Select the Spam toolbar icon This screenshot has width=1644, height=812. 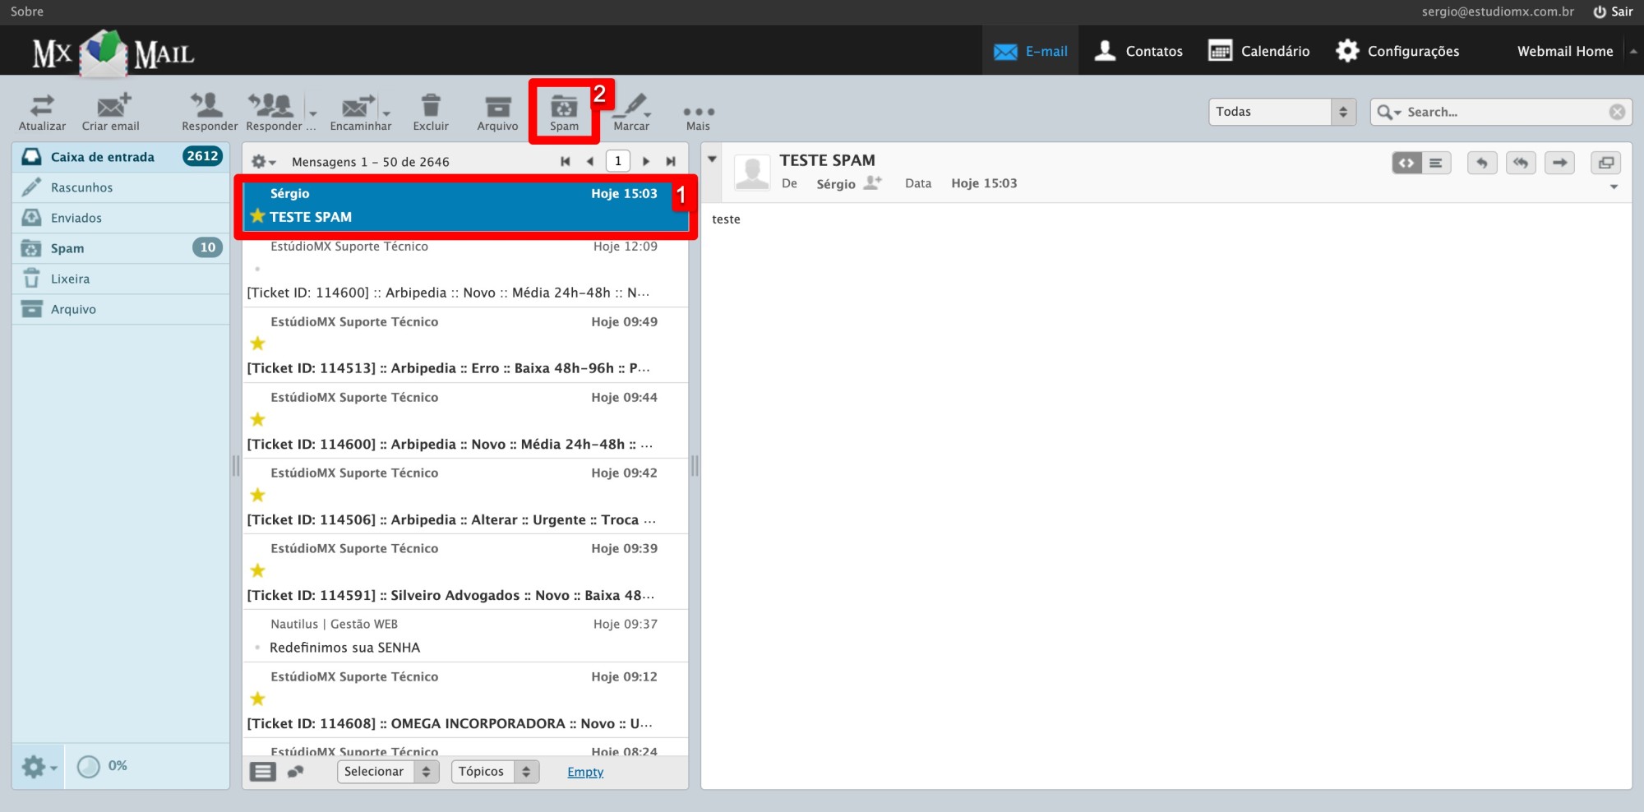[x=563, y=111]
